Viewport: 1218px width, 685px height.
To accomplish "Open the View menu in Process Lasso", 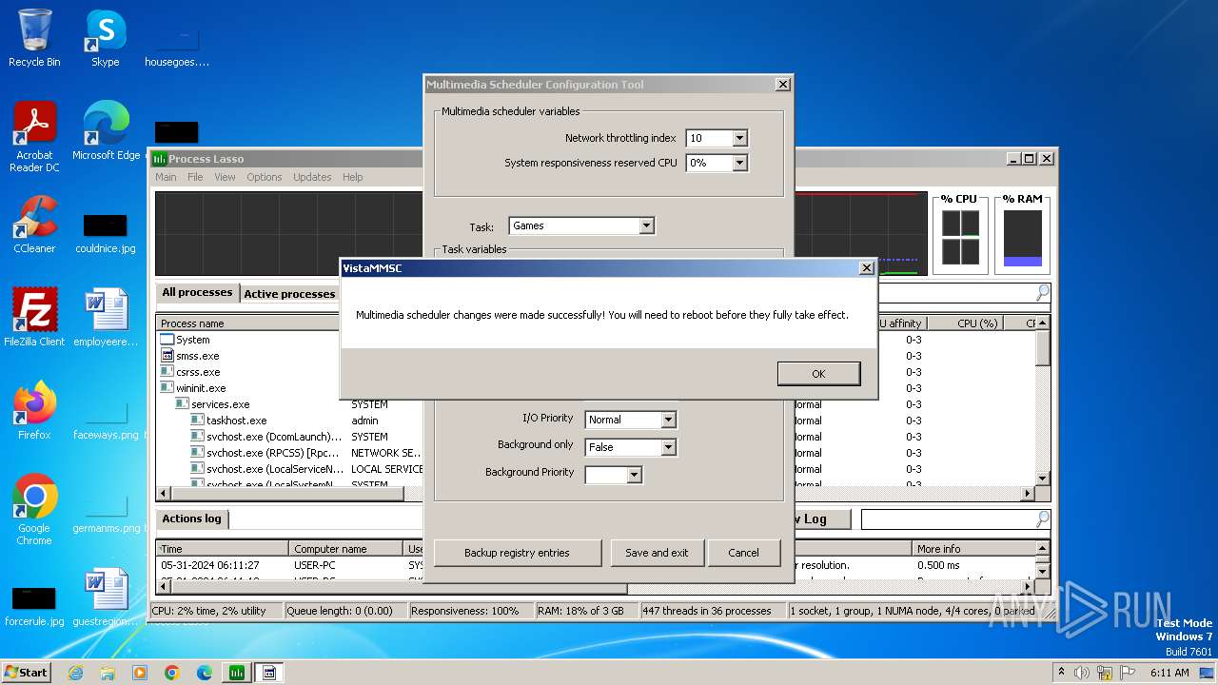I will tap(225, 177).
